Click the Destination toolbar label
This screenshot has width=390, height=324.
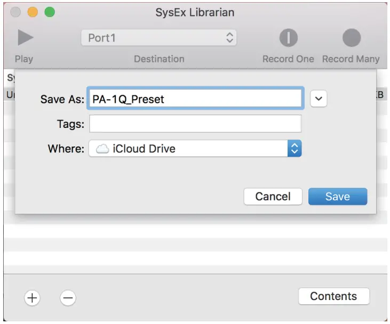pyautogui.click(x=159, y=59)
